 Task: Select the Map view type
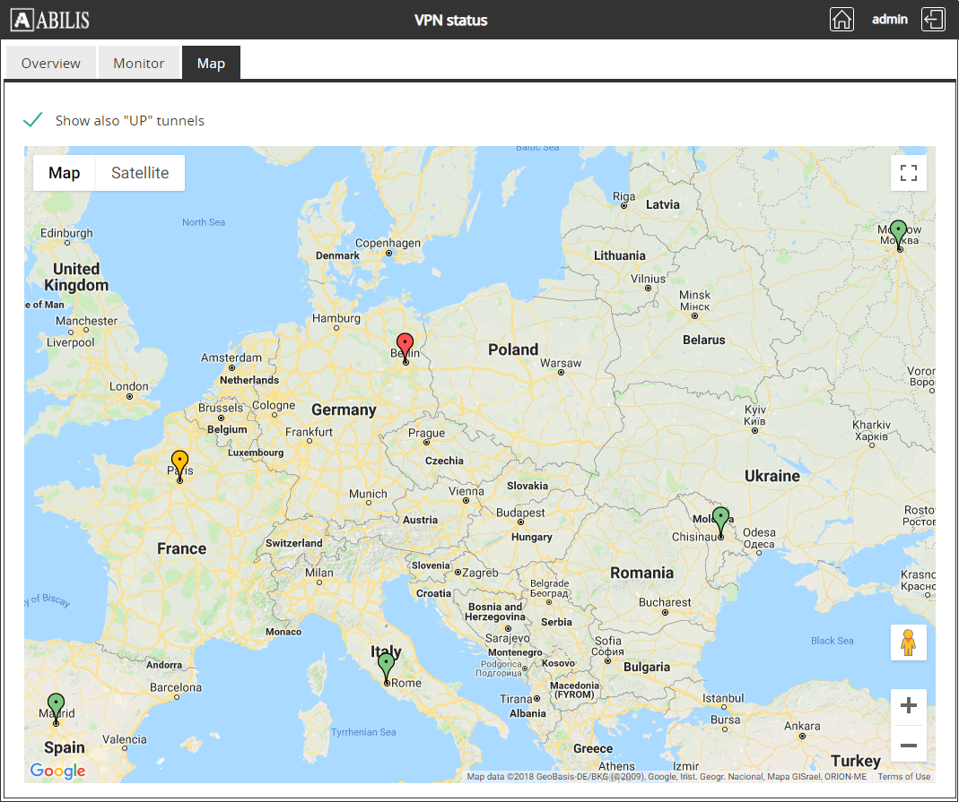click(64, 173)
